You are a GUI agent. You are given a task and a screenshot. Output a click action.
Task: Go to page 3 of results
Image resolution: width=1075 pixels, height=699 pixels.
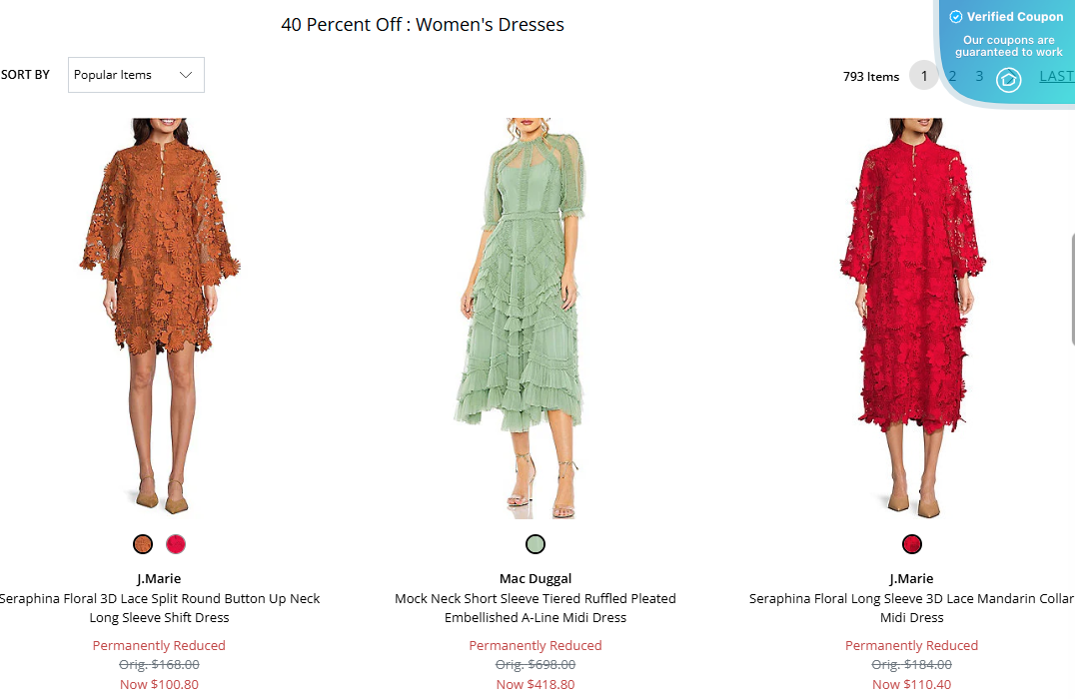[x=979, y=76]
